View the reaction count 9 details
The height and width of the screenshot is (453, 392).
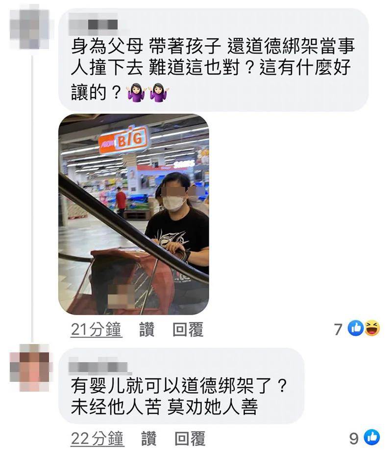point(354,438)
